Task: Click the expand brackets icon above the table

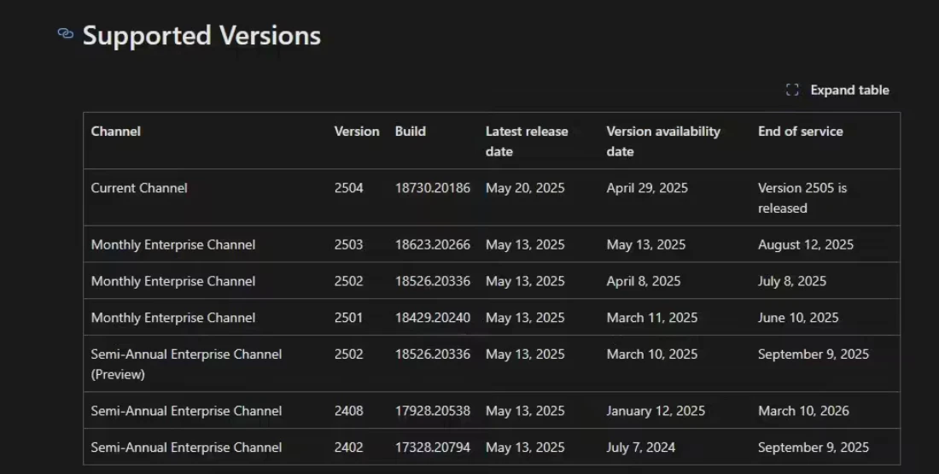Action: pos(792,90)
